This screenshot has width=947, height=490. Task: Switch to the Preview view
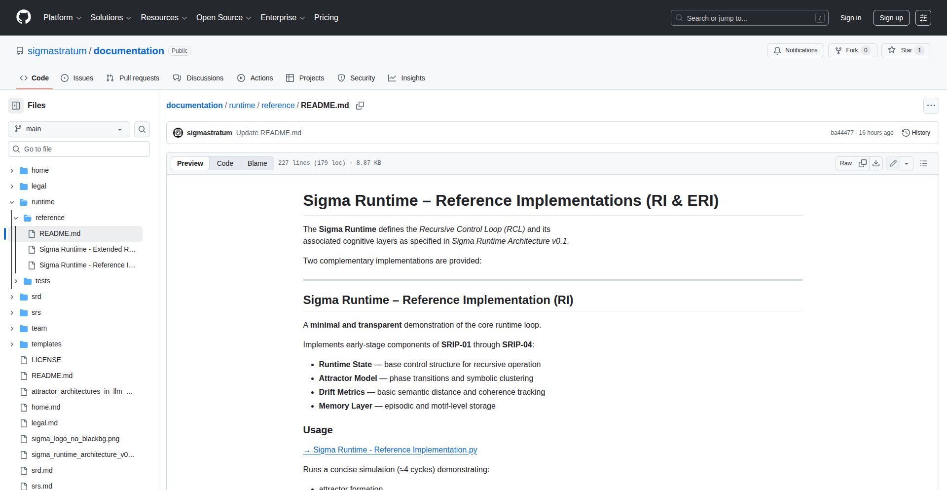pos(190,163)
